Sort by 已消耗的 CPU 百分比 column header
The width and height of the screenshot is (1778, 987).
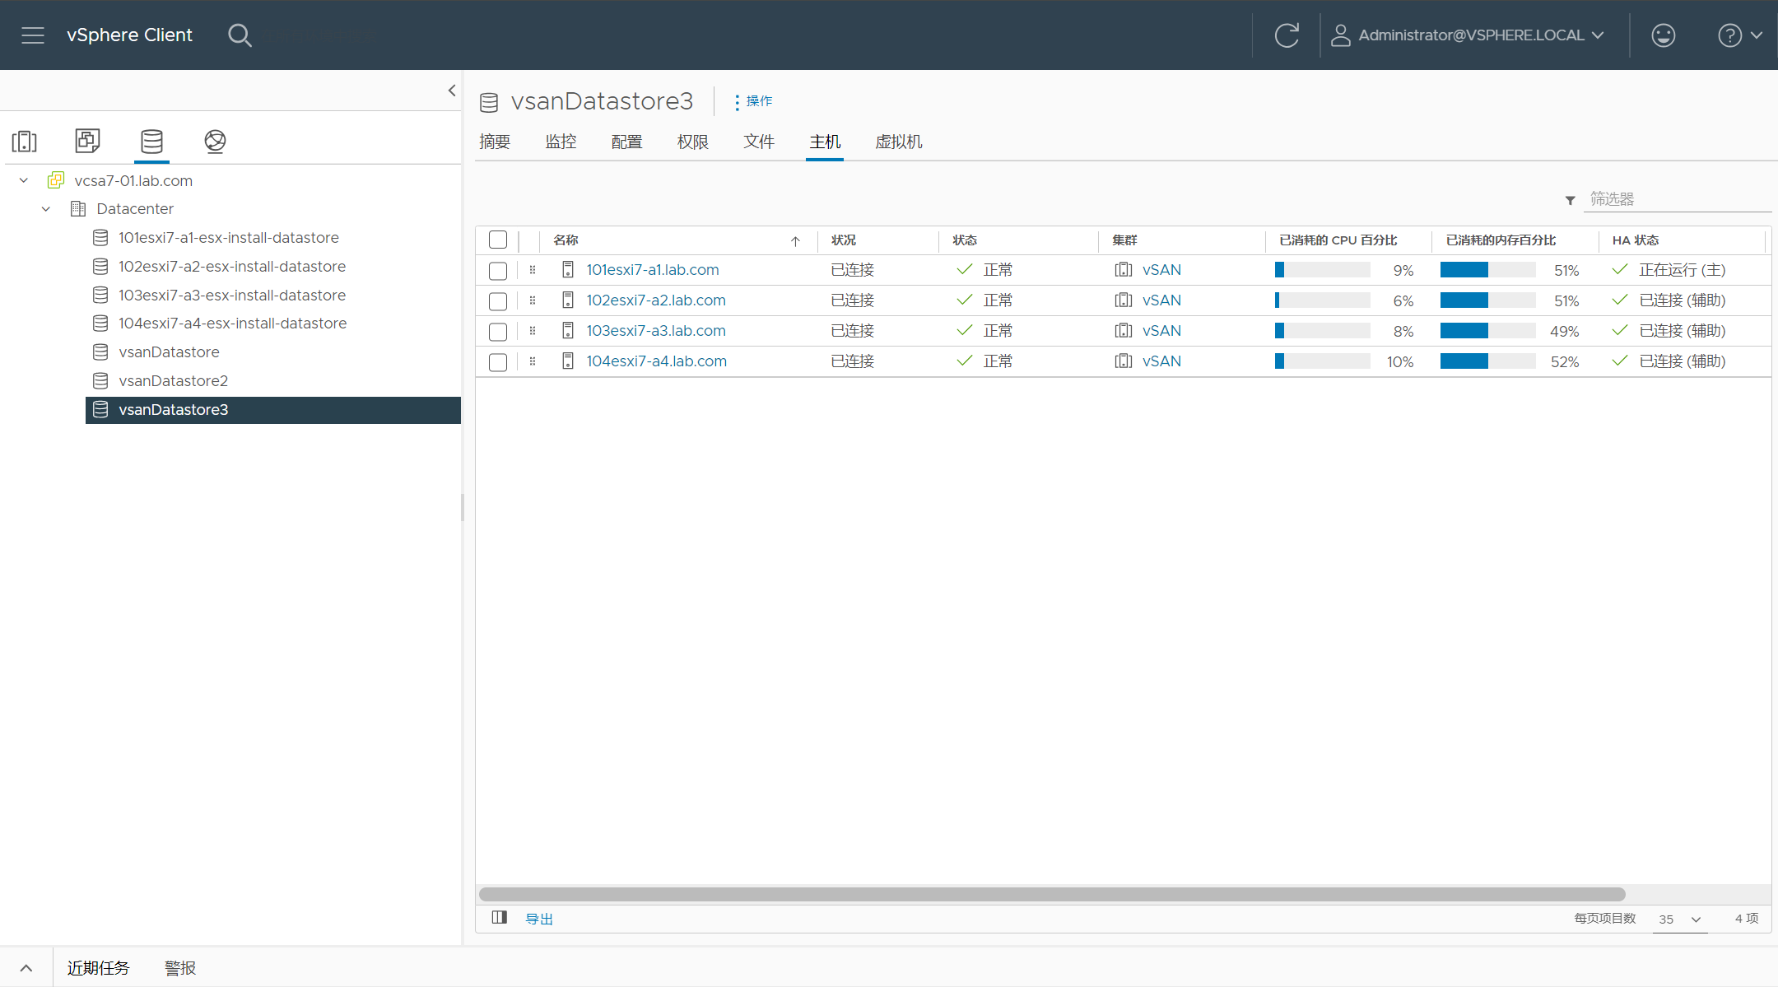point(1338,240)
